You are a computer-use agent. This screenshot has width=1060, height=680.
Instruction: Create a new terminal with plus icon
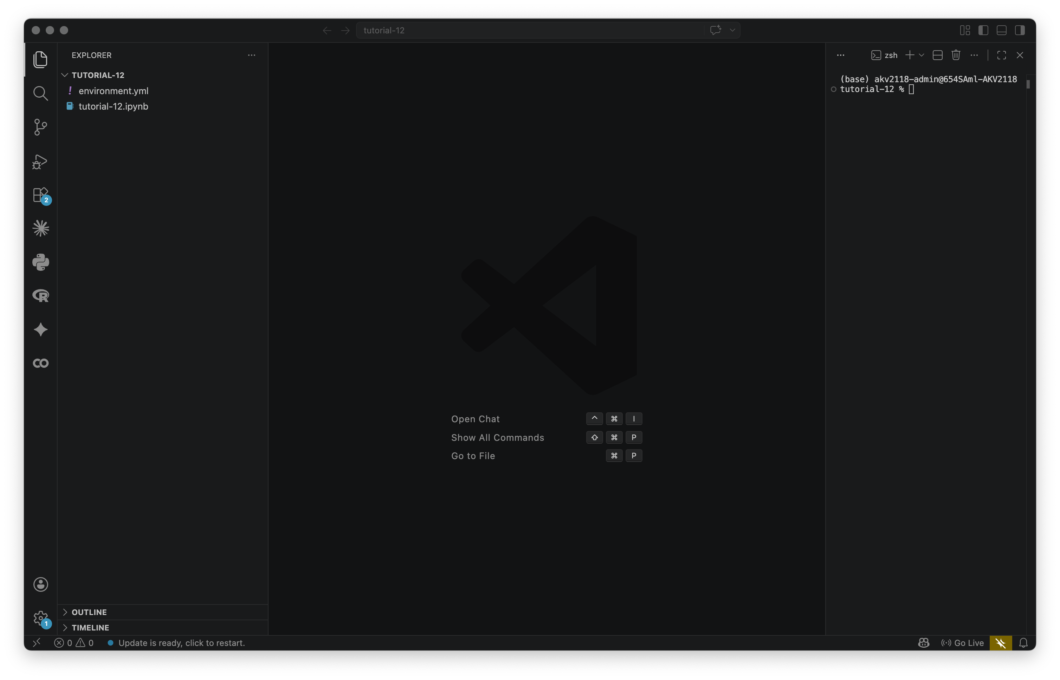909,55
